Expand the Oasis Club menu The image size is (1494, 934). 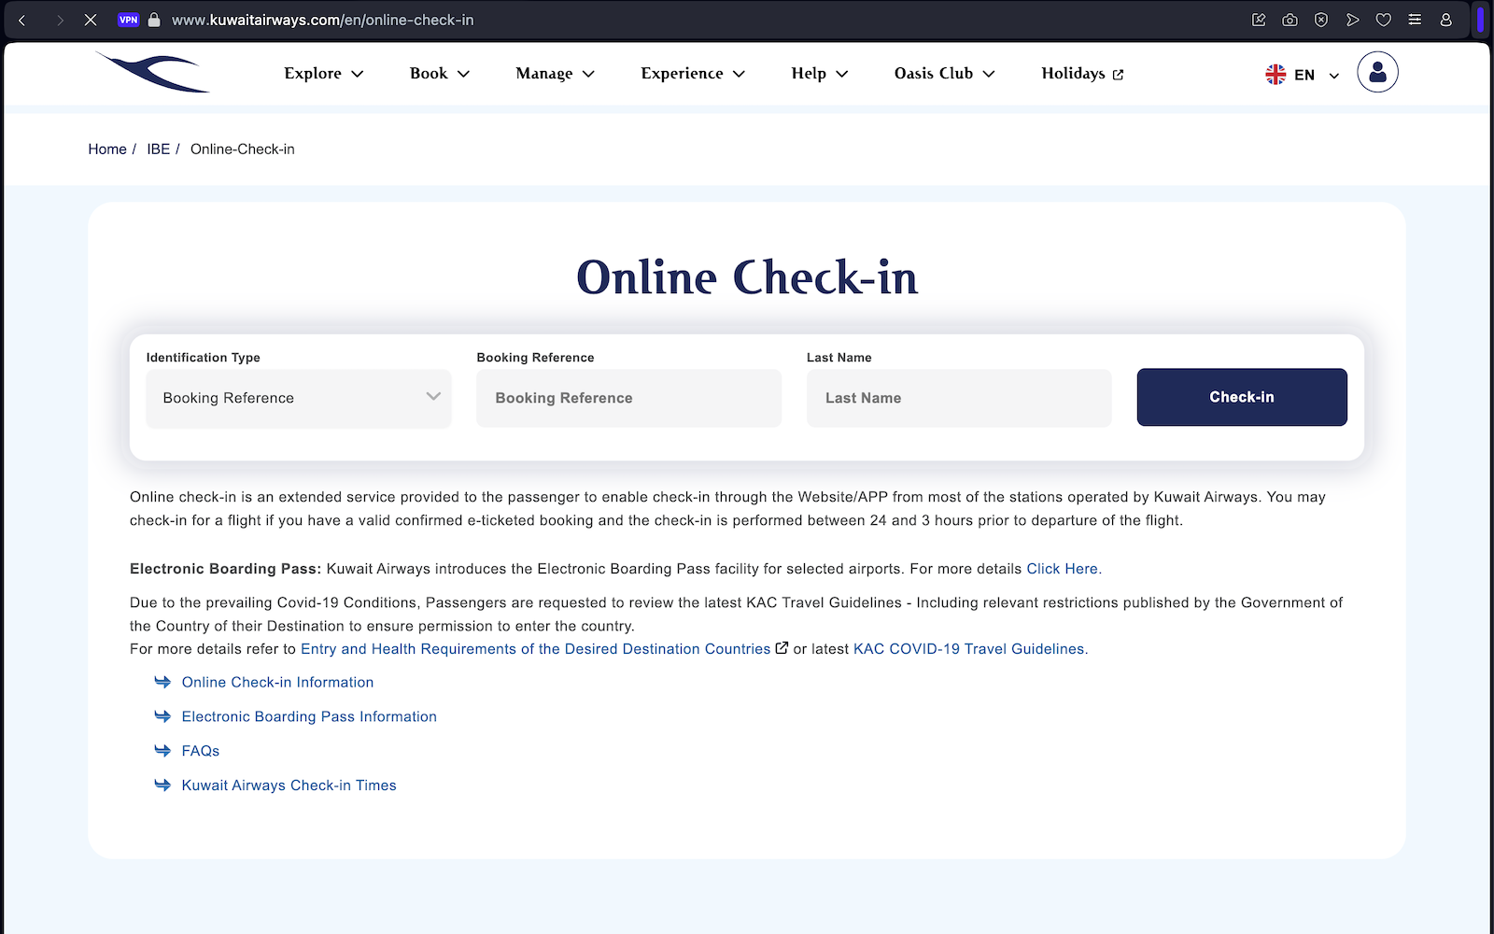pos(945,73)
